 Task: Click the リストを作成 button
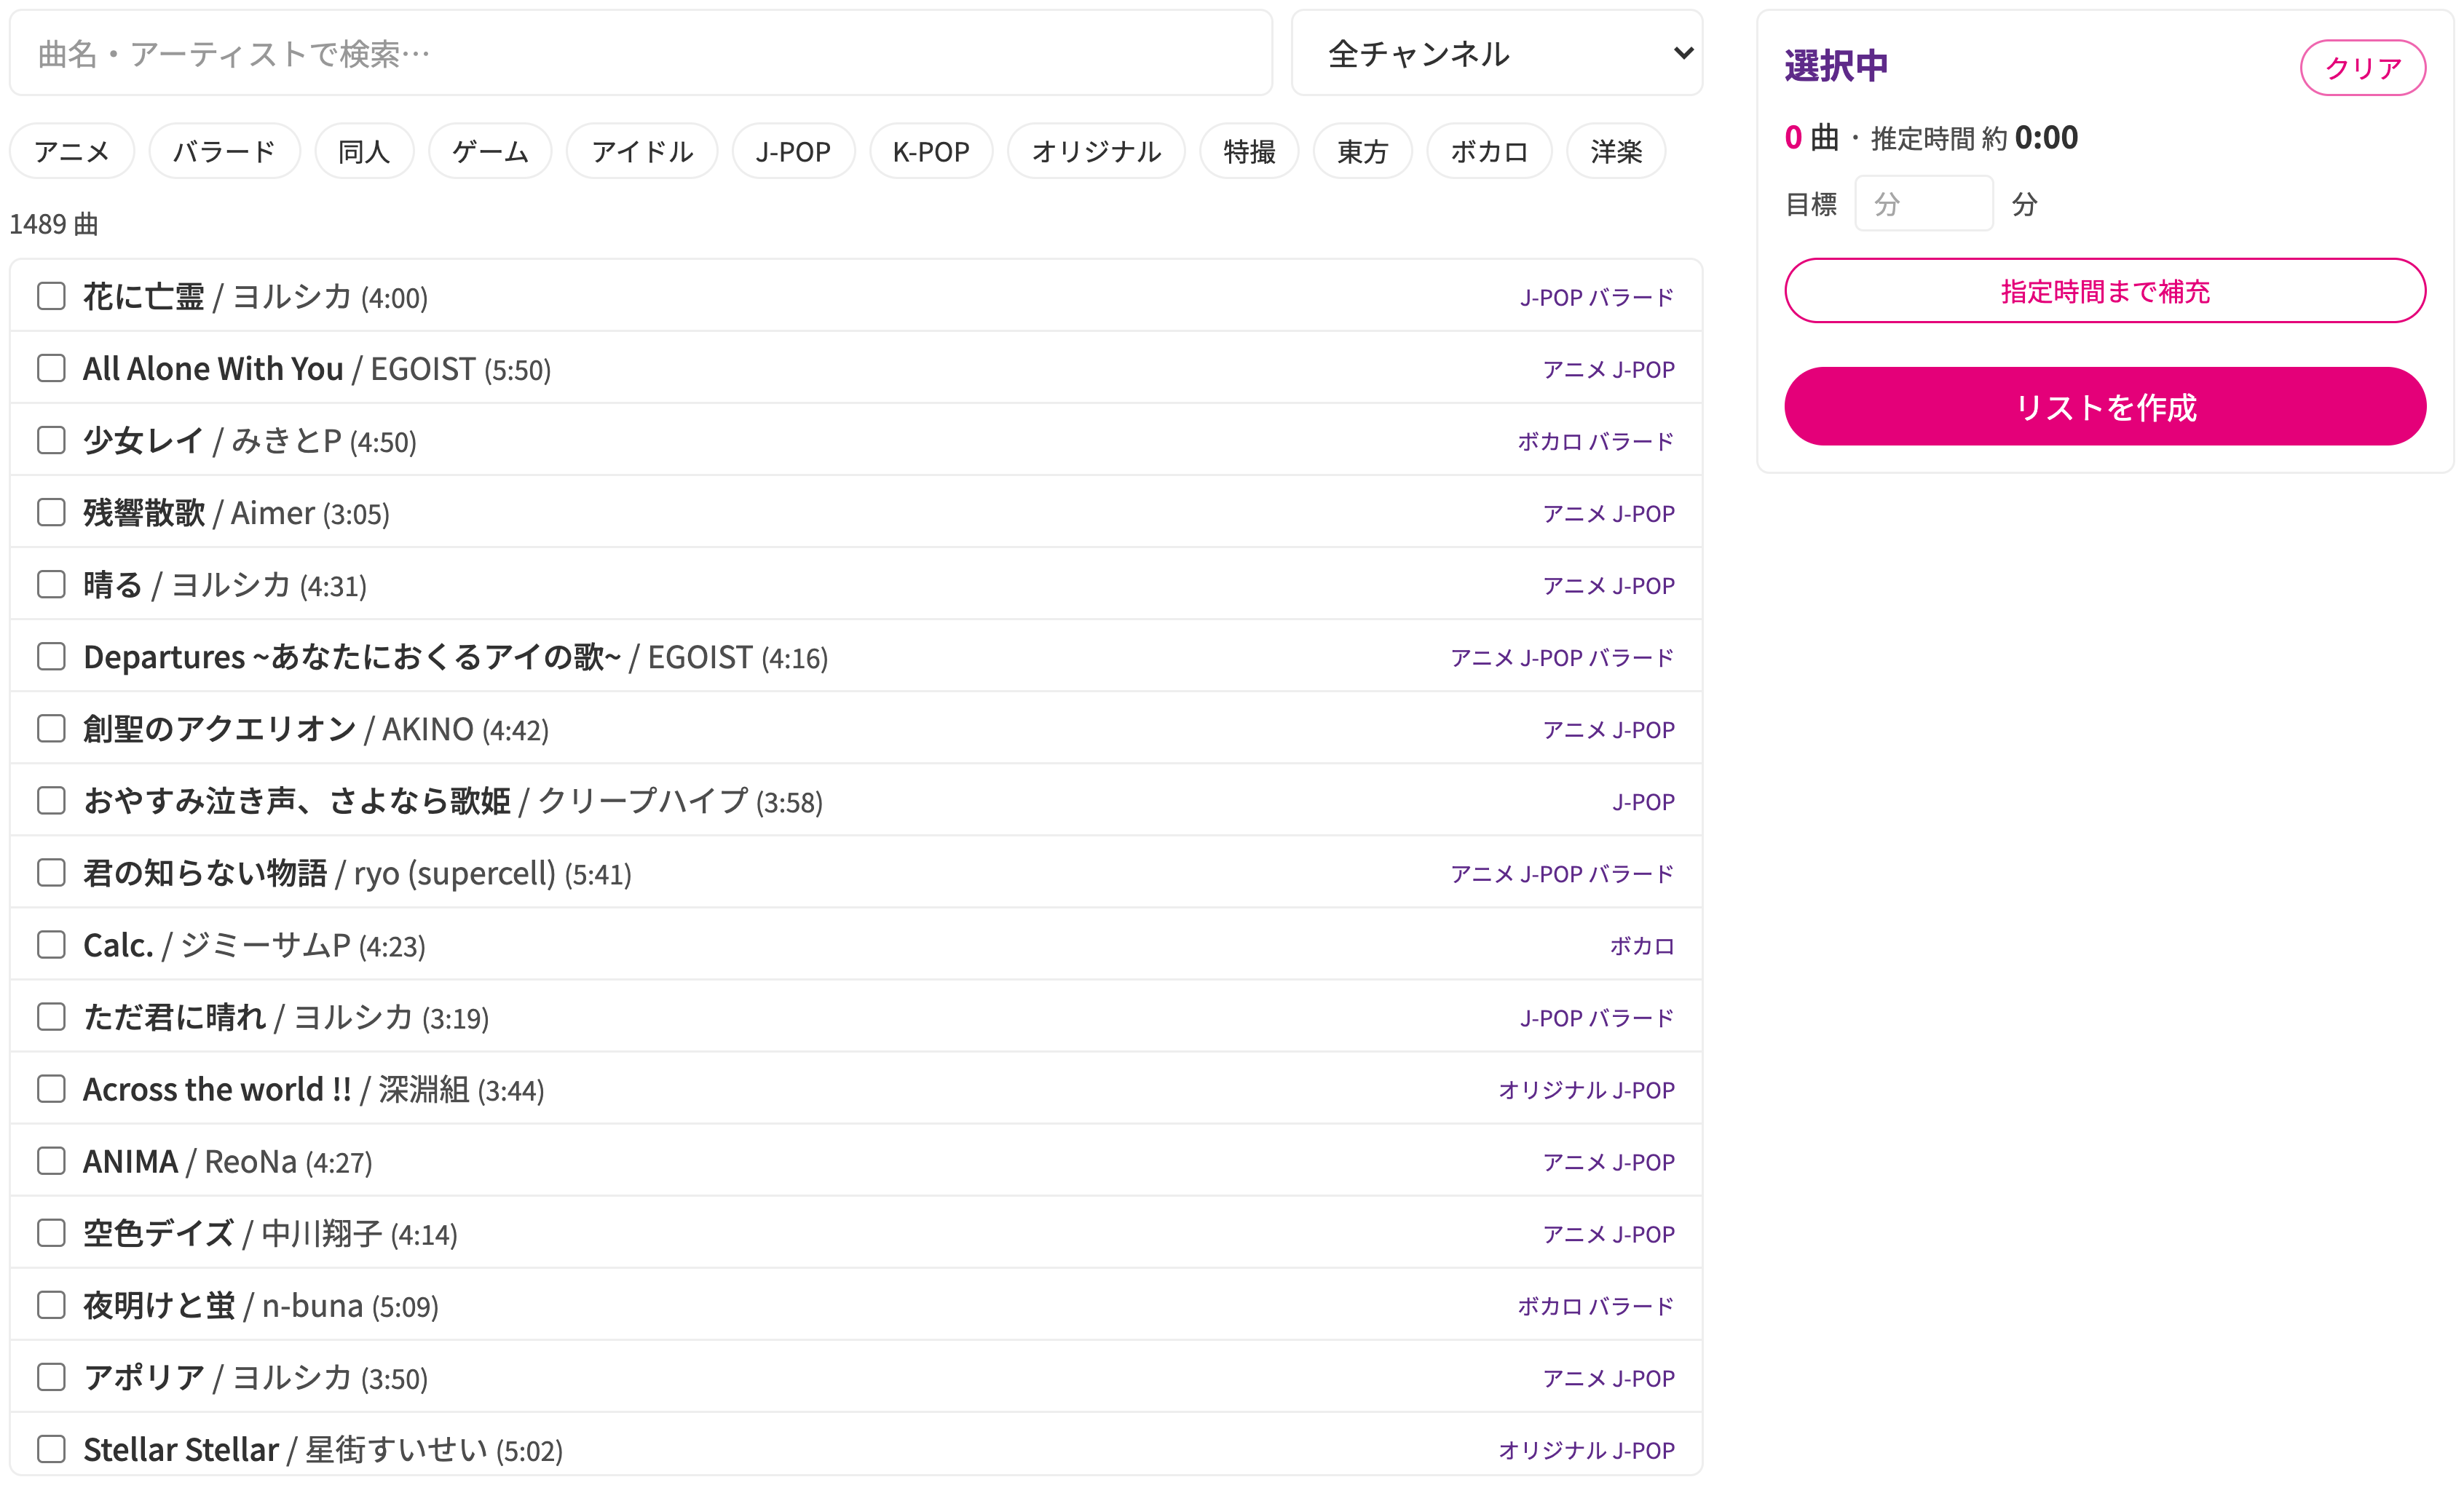coord(2105,406)
